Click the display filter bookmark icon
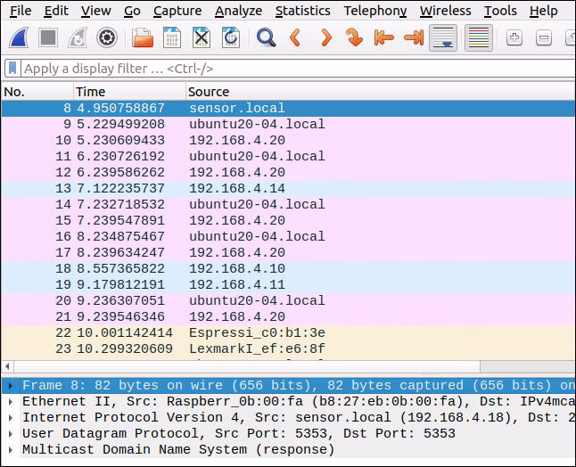 (12, 69)
